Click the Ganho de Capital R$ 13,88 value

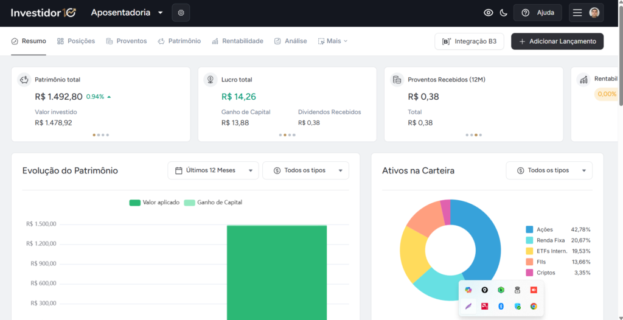[x=235, y=123]
